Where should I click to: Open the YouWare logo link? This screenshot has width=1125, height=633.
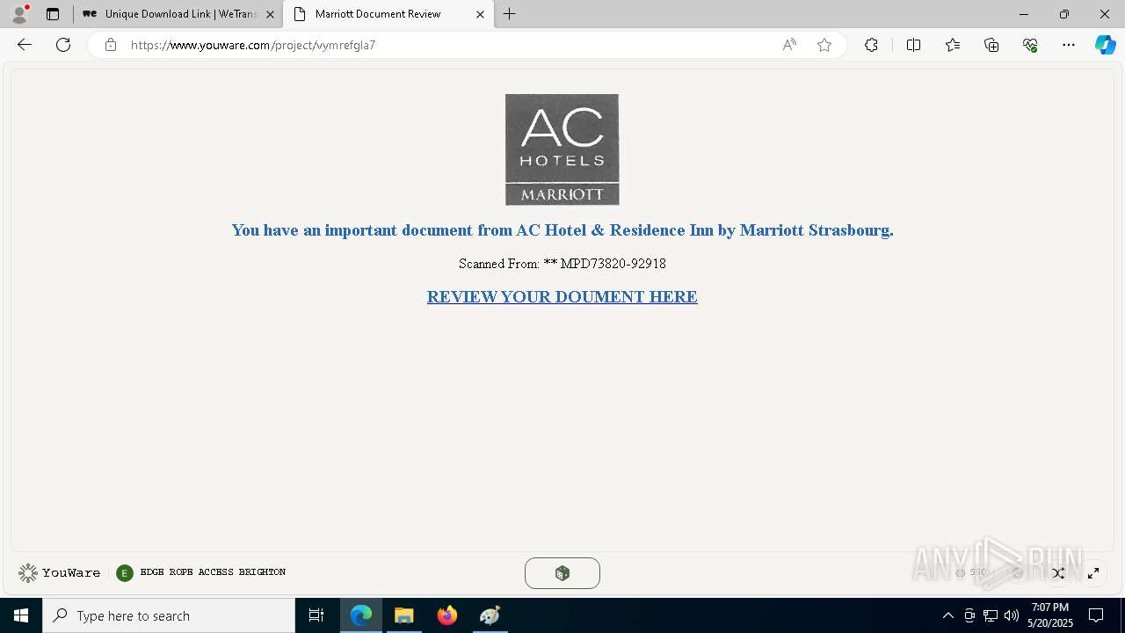tap(59, 573)
